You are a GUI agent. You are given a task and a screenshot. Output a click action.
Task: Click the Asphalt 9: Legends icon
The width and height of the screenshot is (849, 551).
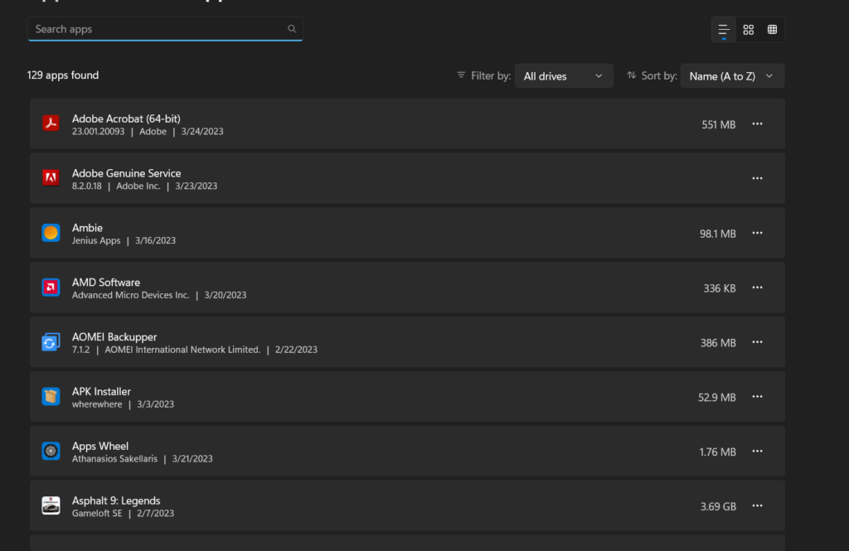[51, 505]
